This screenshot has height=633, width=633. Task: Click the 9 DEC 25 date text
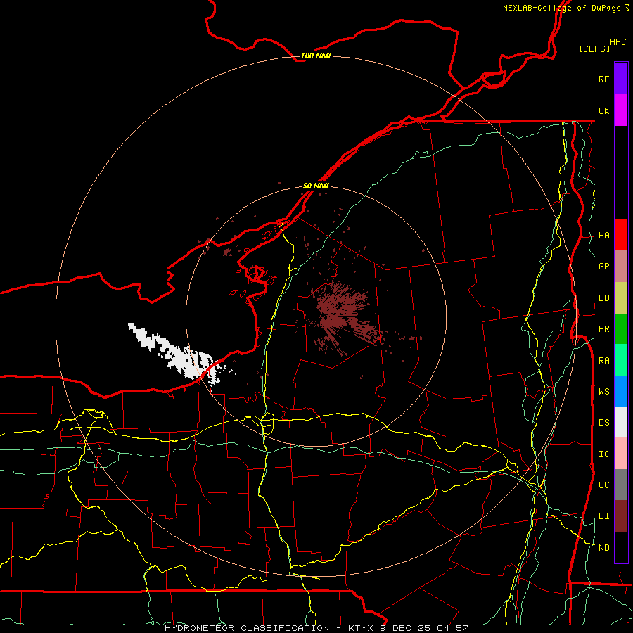point(404,628)
